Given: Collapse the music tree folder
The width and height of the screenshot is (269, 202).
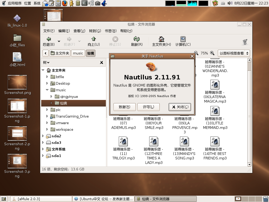Looking at the screenshot, I should tap(47, 90).
